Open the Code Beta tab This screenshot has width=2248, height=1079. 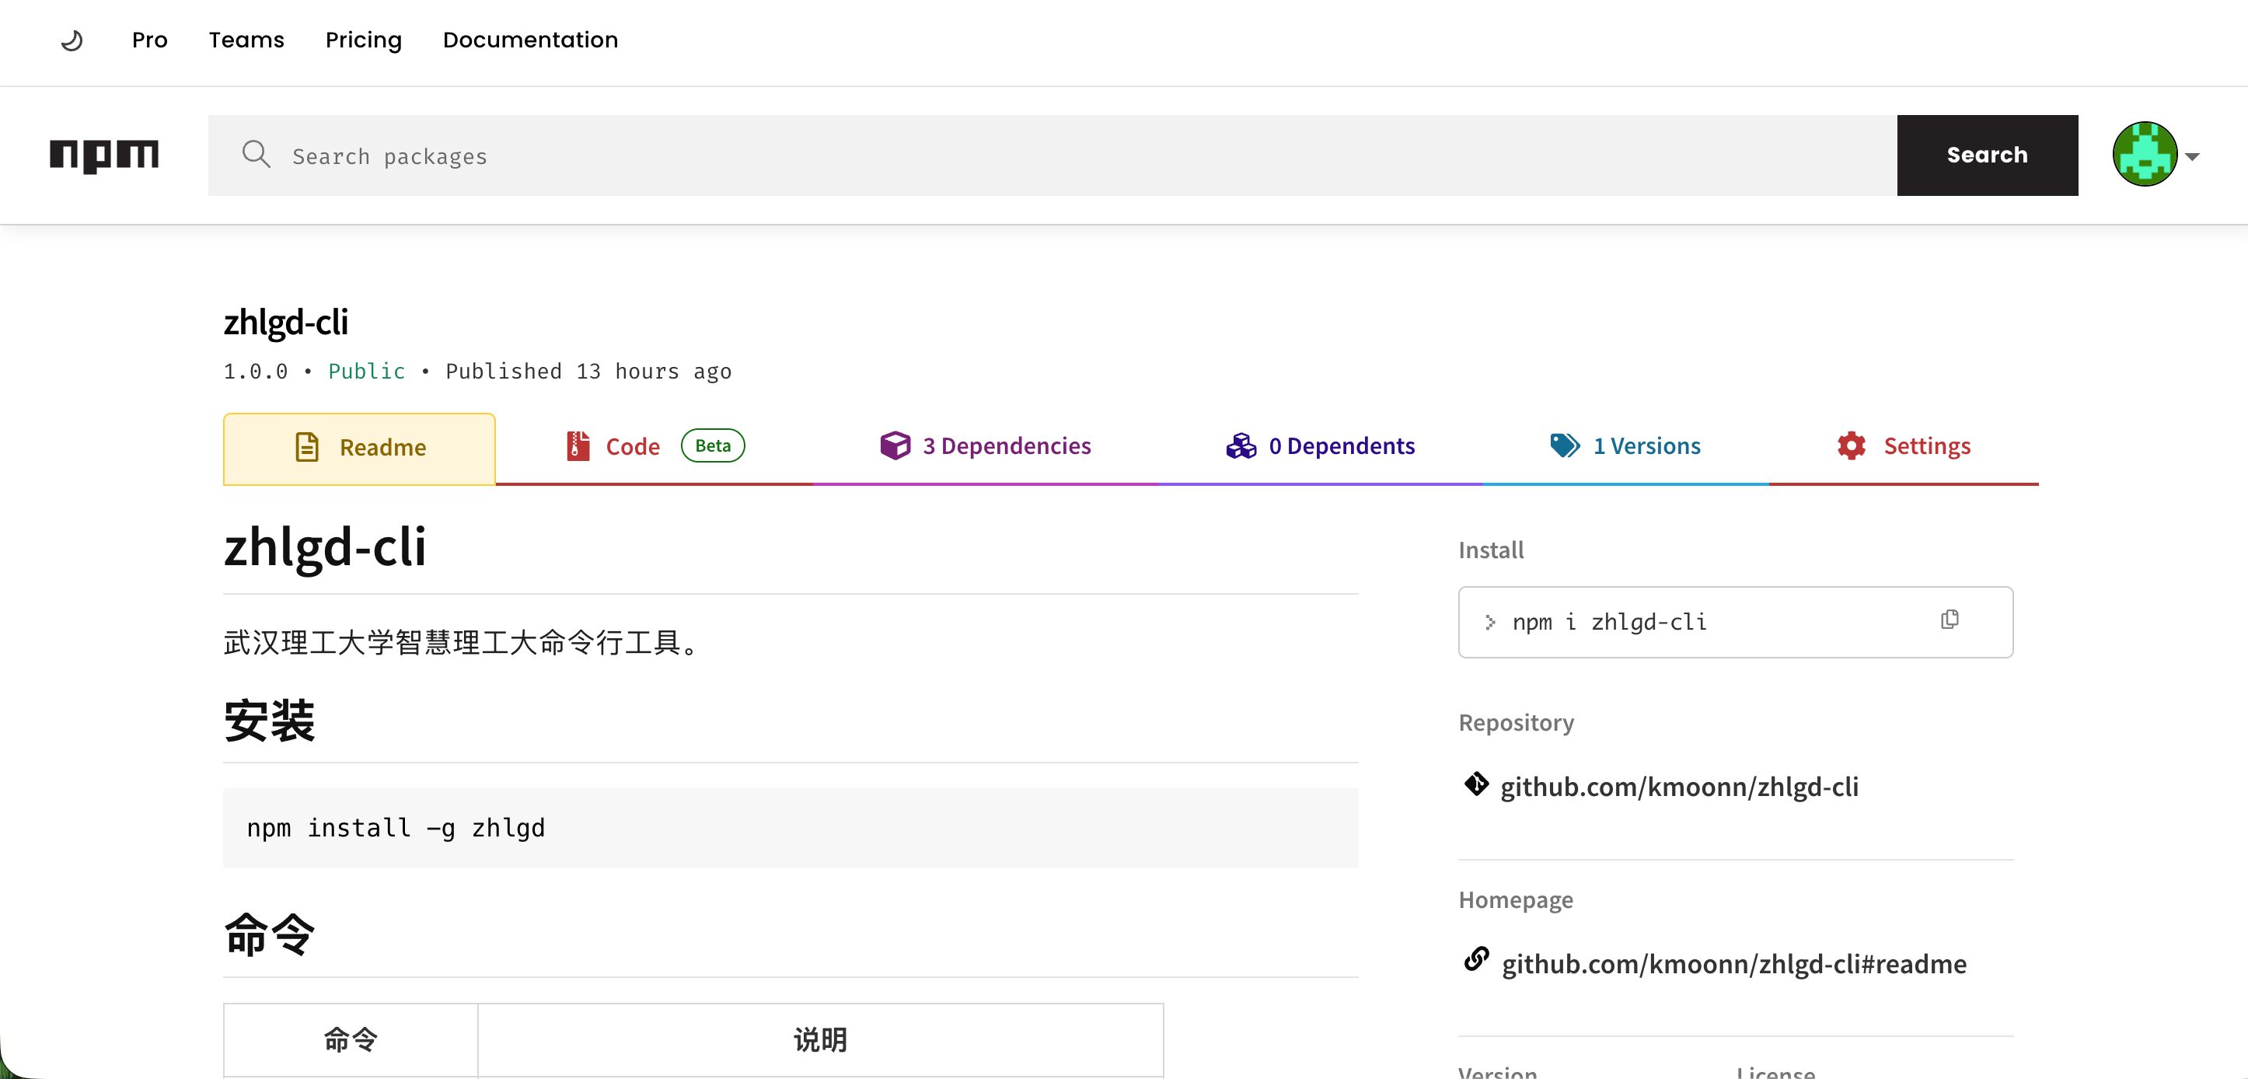click(x=655, y=446)
